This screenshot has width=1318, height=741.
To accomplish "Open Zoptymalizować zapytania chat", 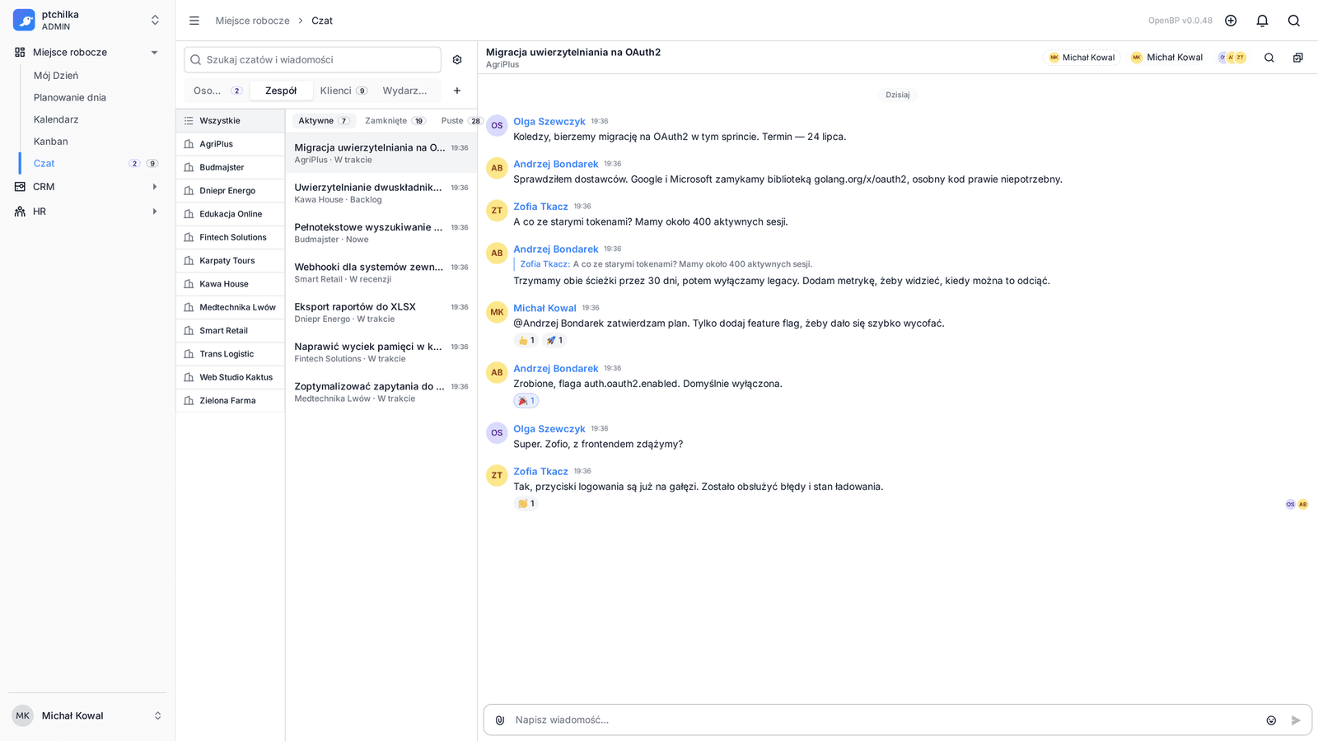I will [x=381, y=392].
